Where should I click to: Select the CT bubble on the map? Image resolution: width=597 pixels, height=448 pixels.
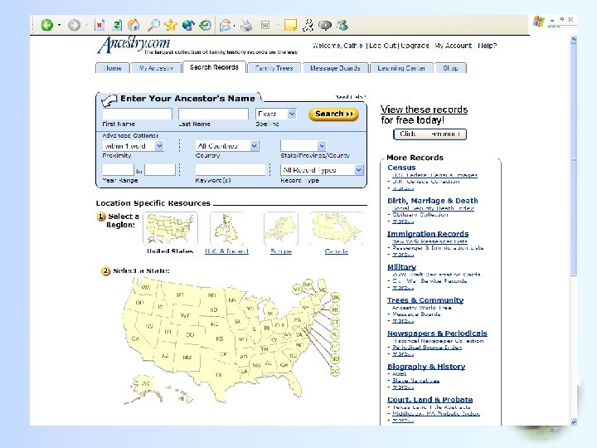[x=335, y=322]
